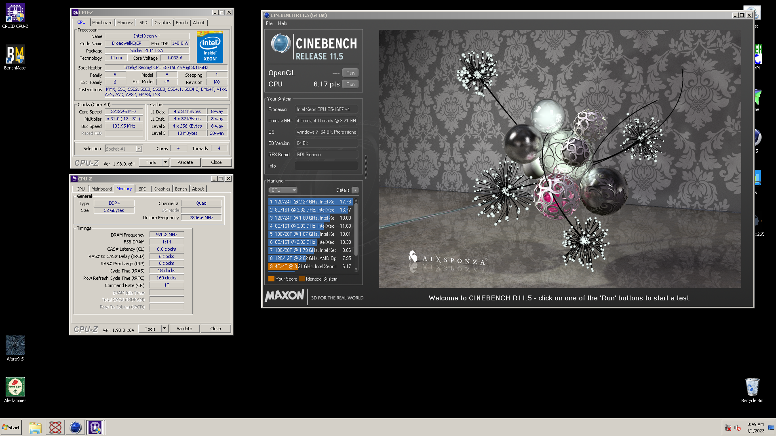Expand Tools dropdown arrow in lower CPU-Z
The height and width of the screenshot is (436, 776).
click(x=164, y=329)
